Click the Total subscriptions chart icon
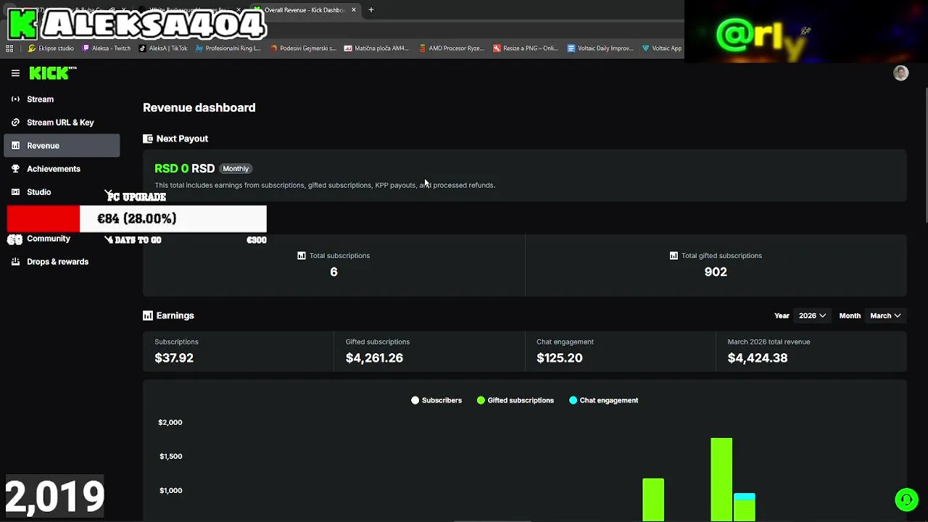This screenshot has height=522, width=928. (x=302, y=255)
